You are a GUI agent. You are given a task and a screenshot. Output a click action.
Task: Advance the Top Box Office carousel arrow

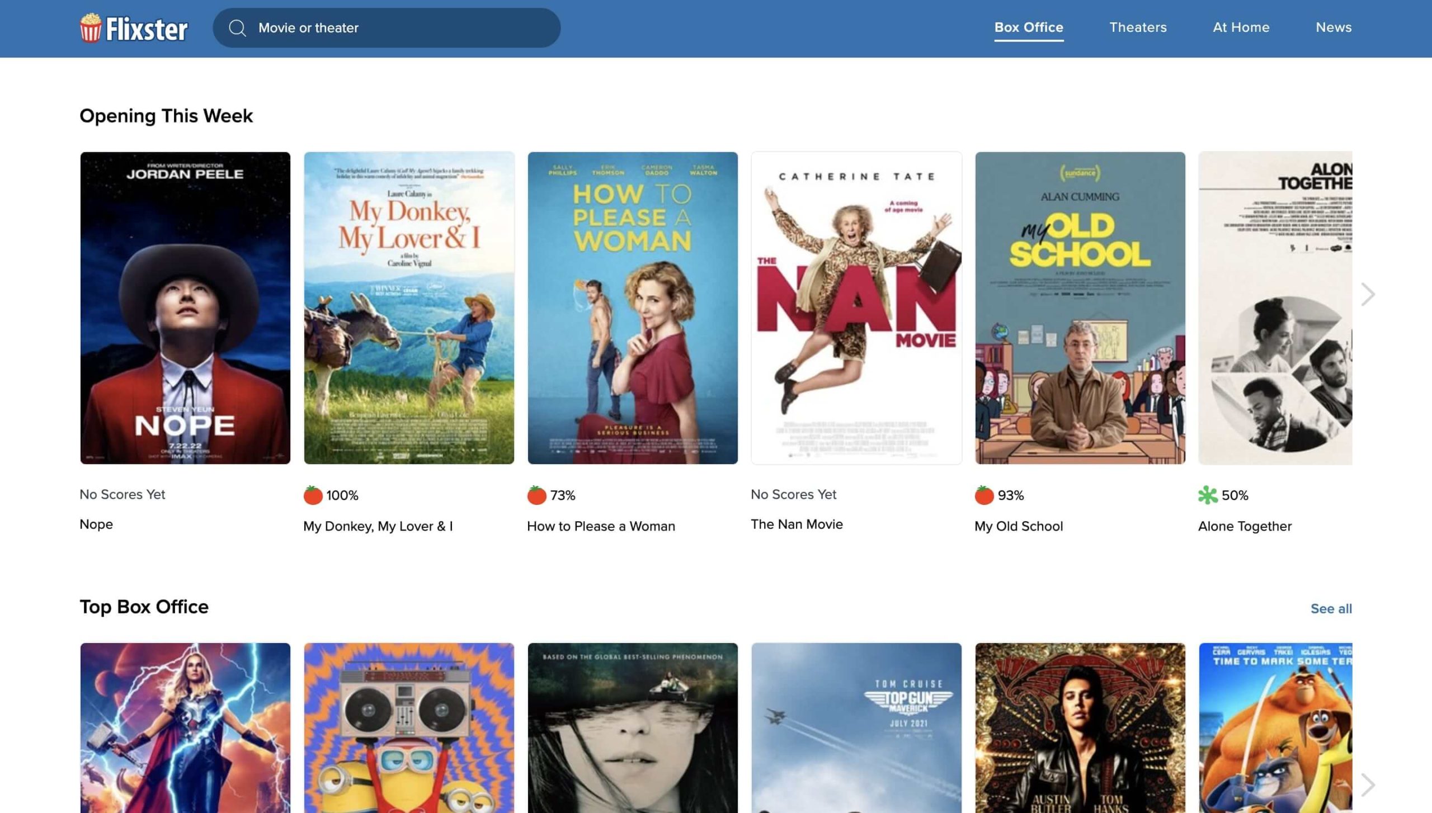point(1368,784)
